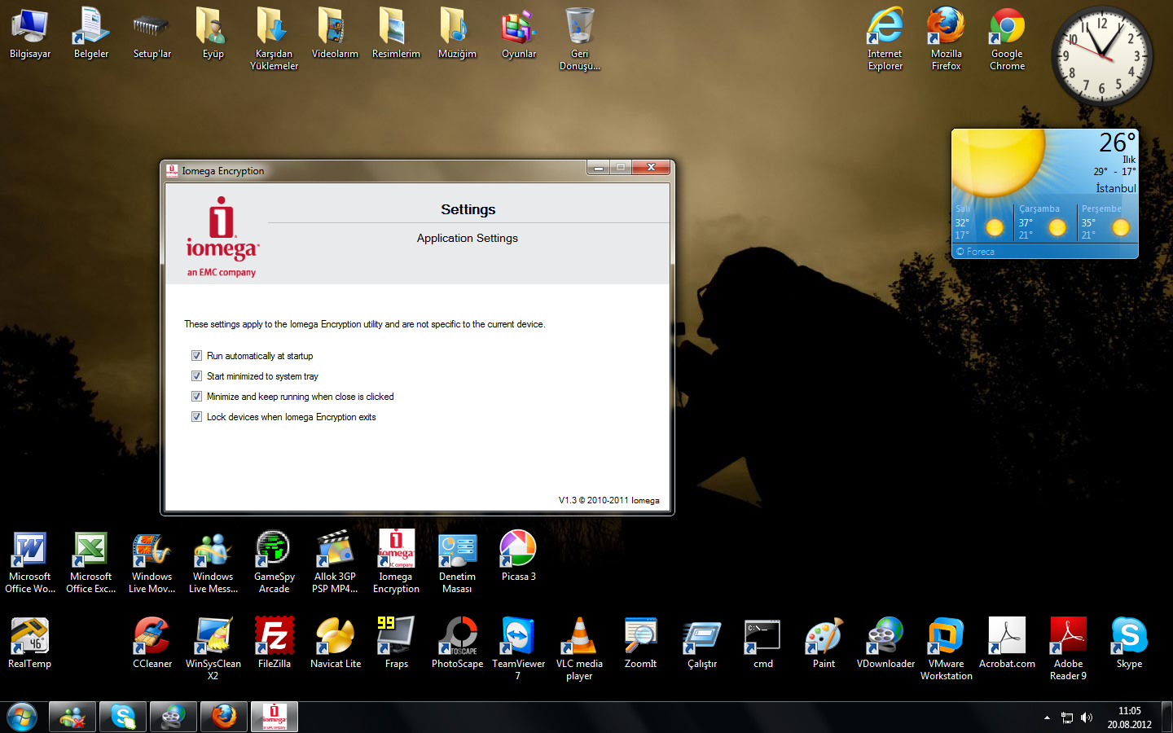Image resolution: width=1173 pixels, height=733 pixels.
Task: Open Setup'lar desktop icon
Action: point(152,33)
